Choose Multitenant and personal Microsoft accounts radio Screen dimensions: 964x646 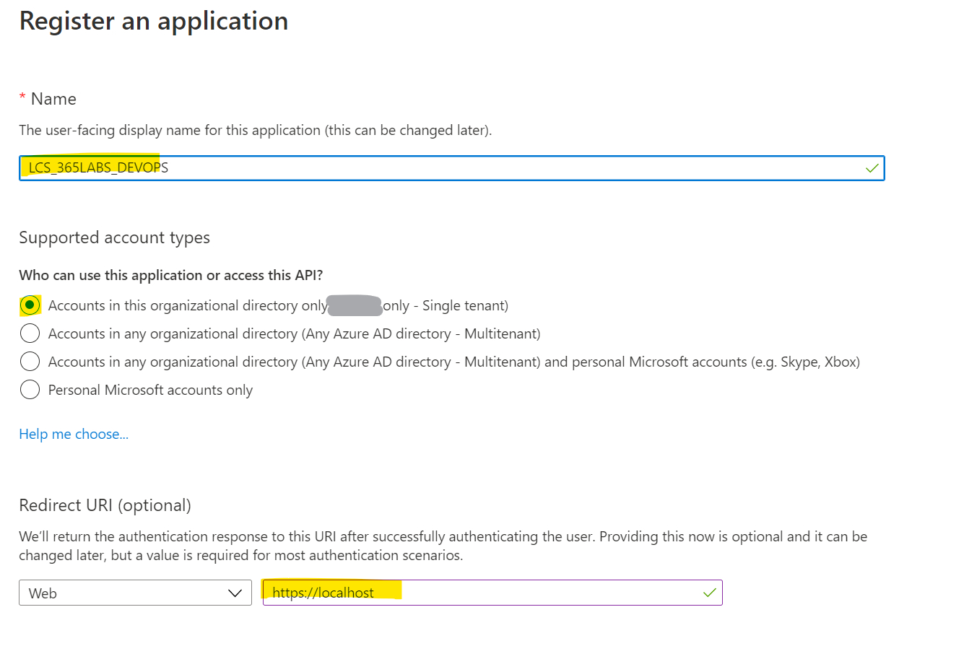(x=30, y=362)
